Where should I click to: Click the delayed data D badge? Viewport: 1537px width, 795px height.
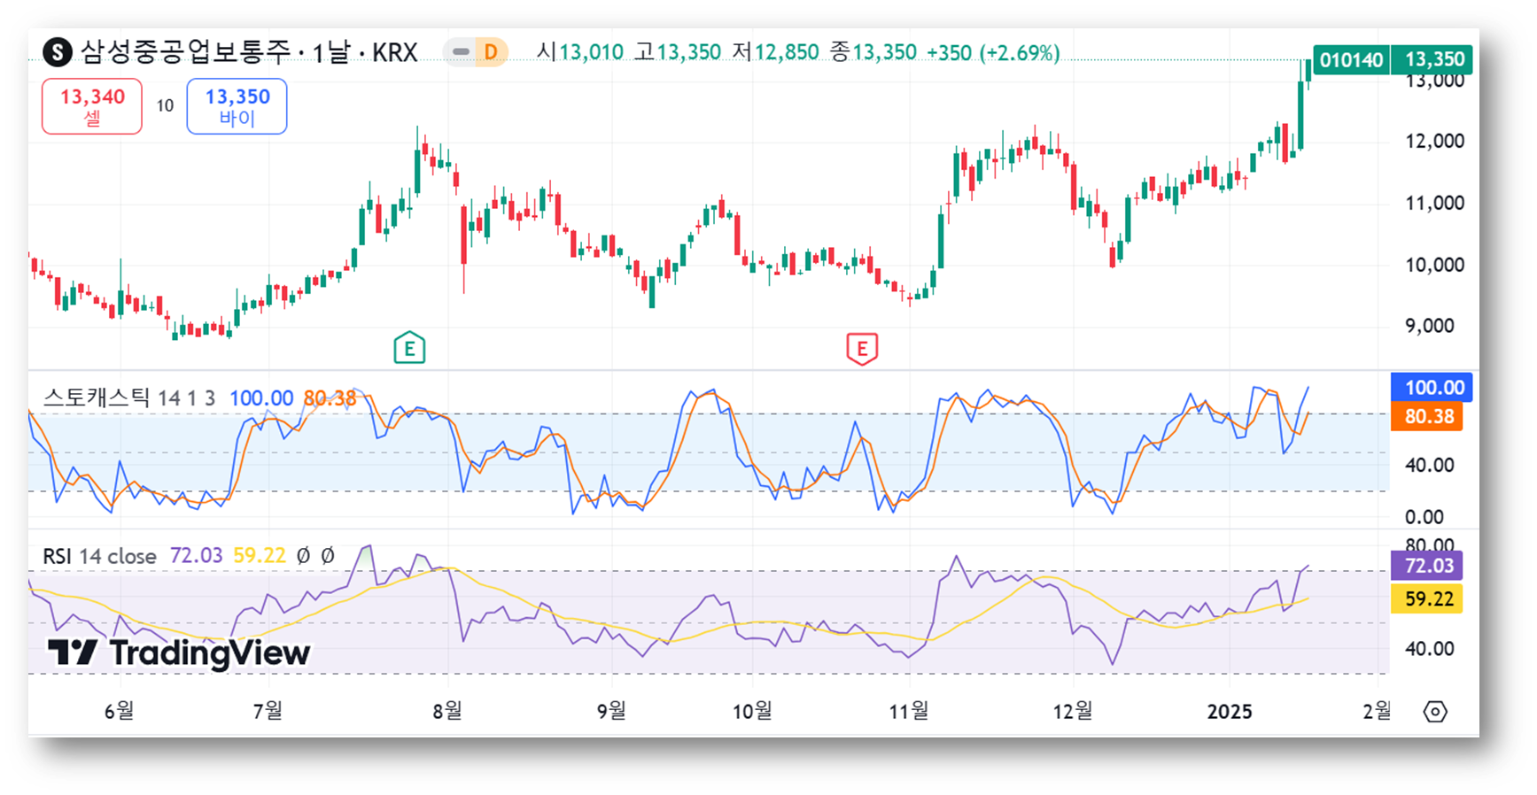[x=490, y=52]
